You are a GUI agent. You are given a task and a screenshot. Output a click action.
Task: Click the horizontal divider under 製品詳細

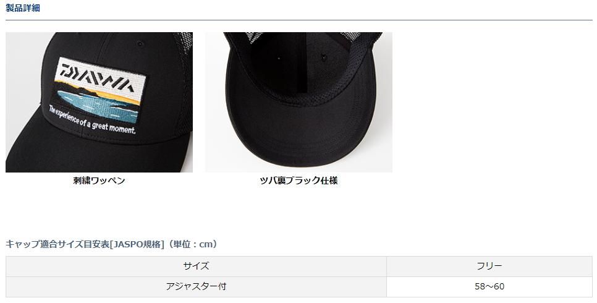[x=299, y=20]
